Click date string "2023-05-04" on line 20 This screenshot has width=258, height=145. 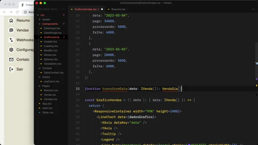pyautogui.click(x=116, y=15)
